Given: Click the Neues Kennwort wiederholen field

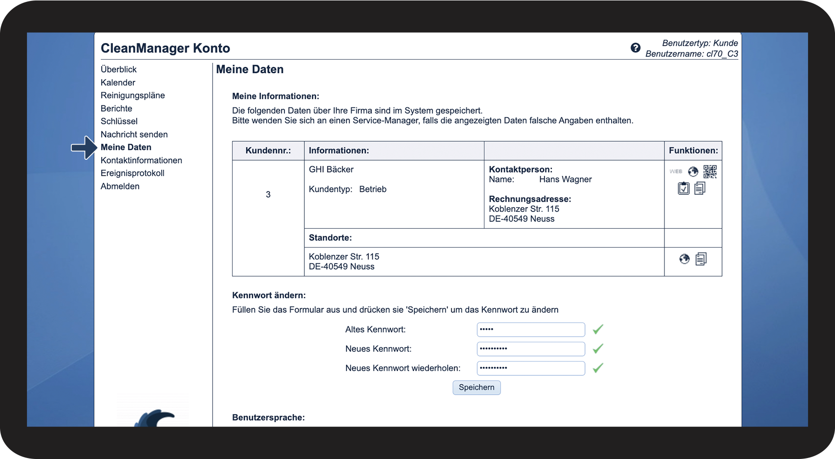Looking at the screenshot, I should pyautogui.click(x=531, y=368).
